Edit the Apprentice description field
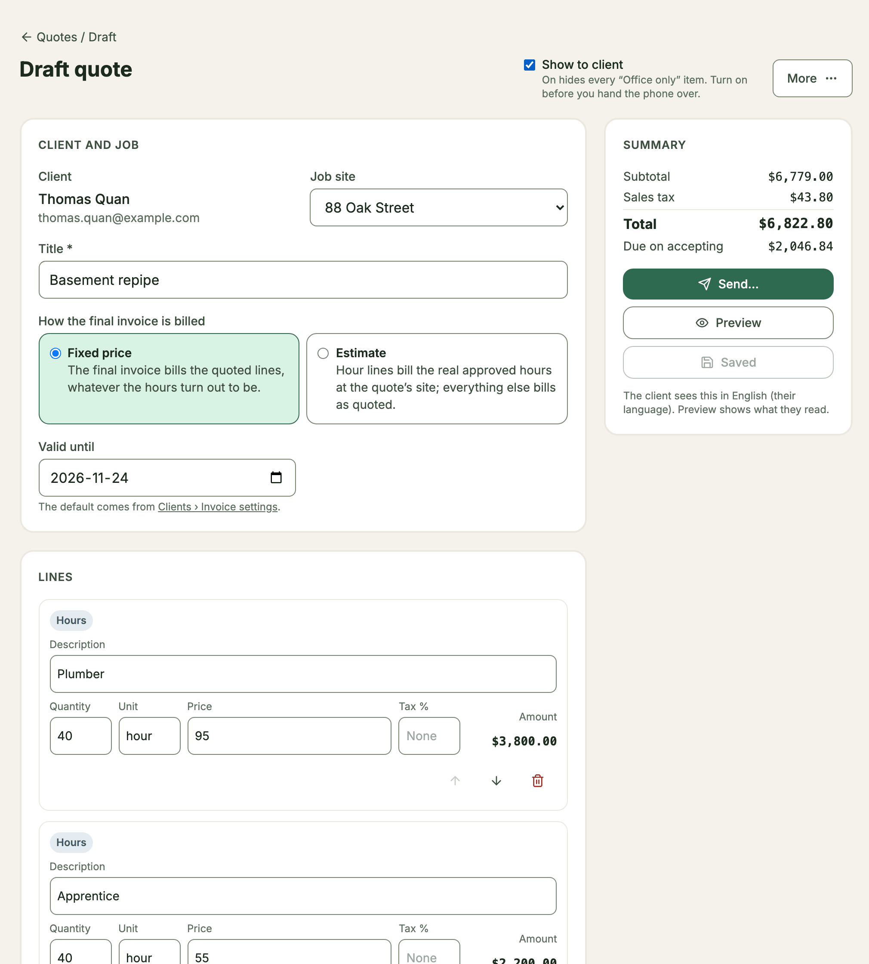 303,896
